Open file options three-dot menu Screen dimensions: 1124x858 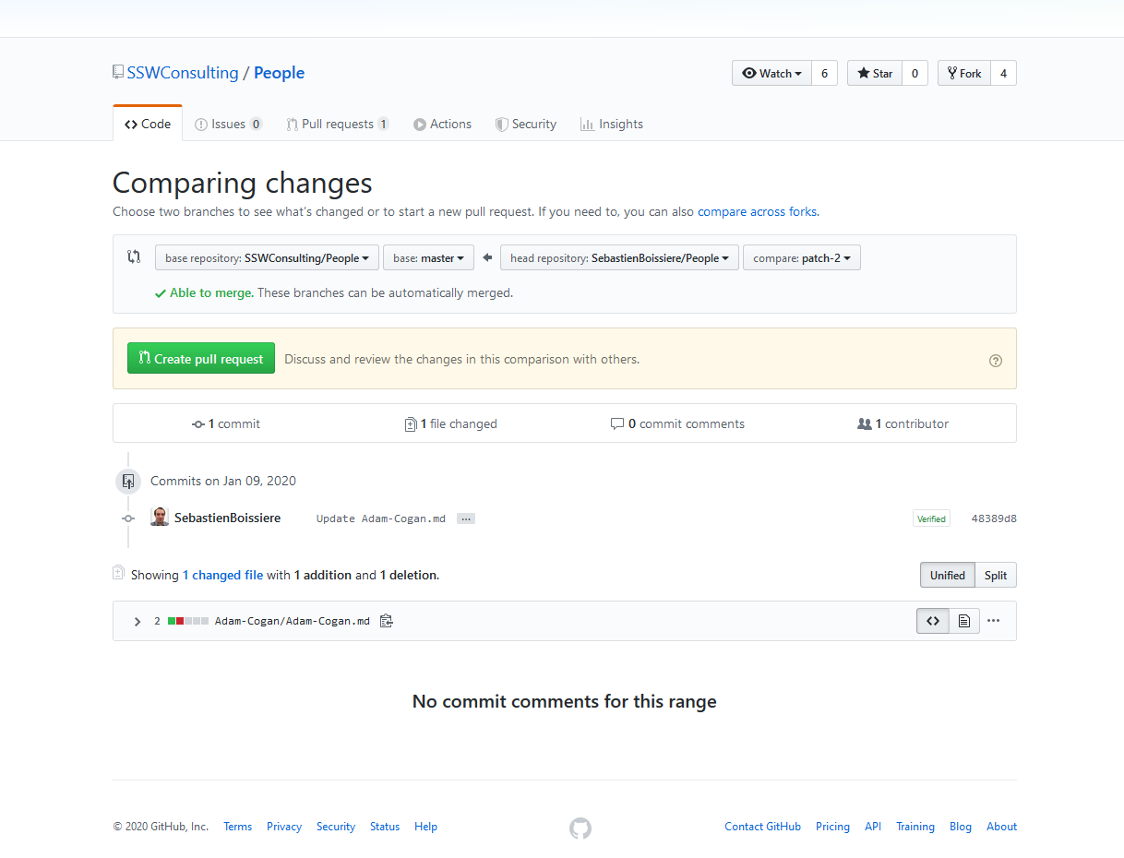(993, 621)
